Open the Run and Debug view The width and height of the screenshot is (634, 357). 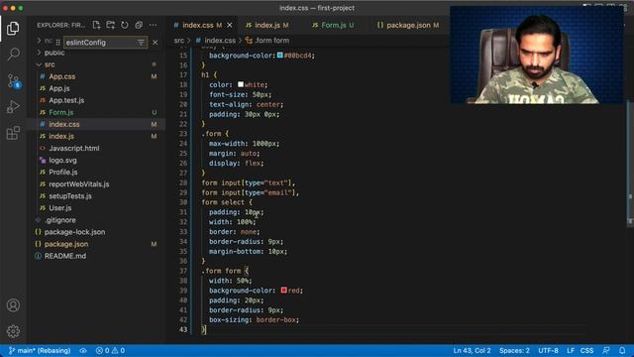[13, 107]
